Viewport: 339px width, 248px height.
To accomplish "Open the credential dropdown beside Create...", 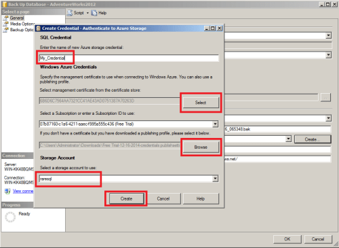I will (x=288, y=139).
